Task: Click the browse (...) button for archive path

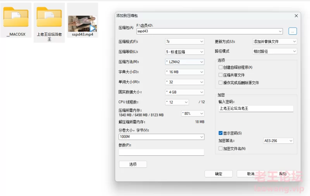Action: tap(293, 31)
